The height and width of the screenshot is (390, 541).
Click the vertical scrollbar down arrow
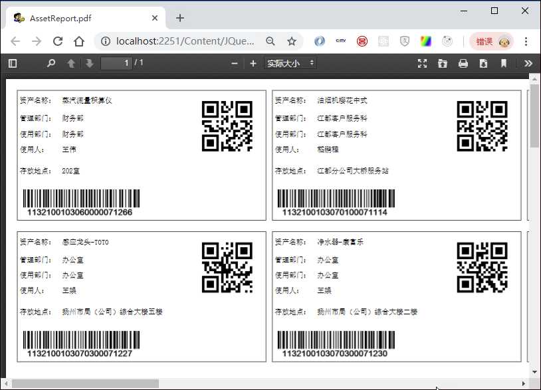coord(534,372)
